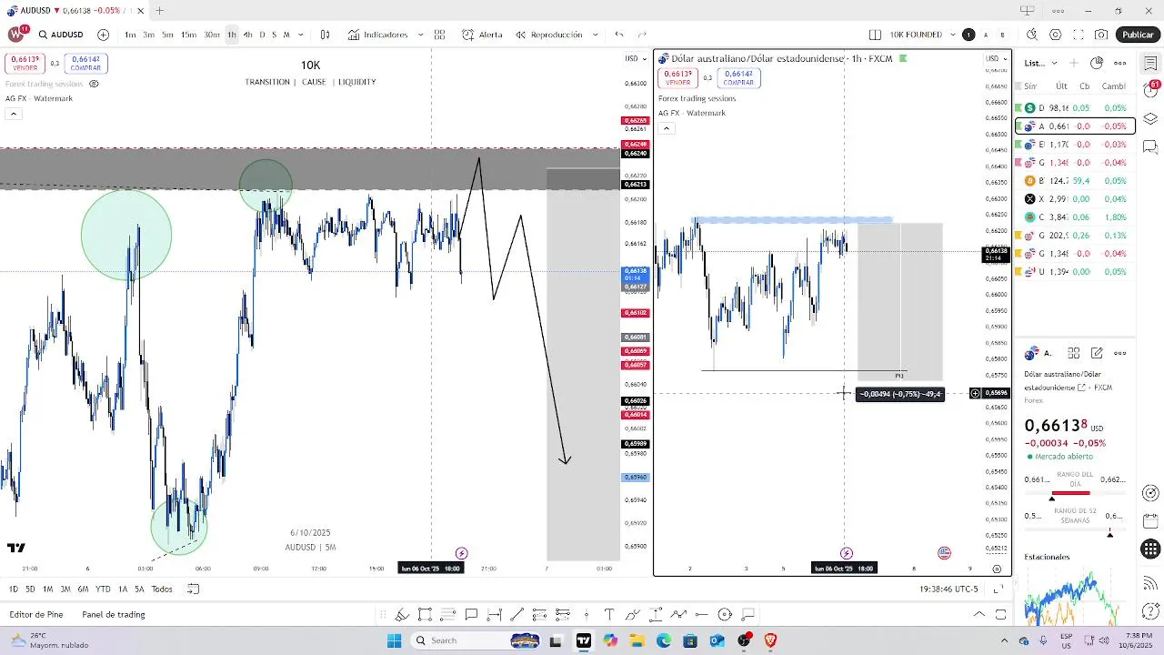This screenshot has height=655, width=1164.
Task: Open the Panel de trading tab
Action: tap(114, 614)
